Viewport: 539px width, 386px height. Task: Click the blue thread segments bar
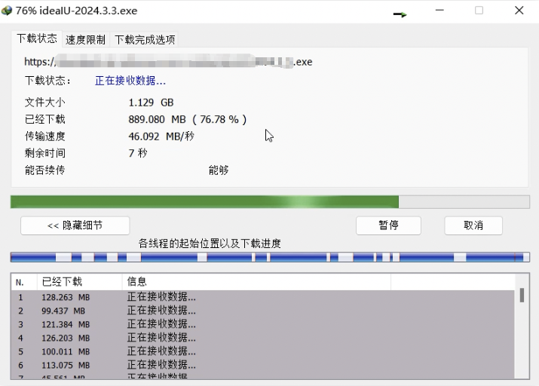pos(270,257)
